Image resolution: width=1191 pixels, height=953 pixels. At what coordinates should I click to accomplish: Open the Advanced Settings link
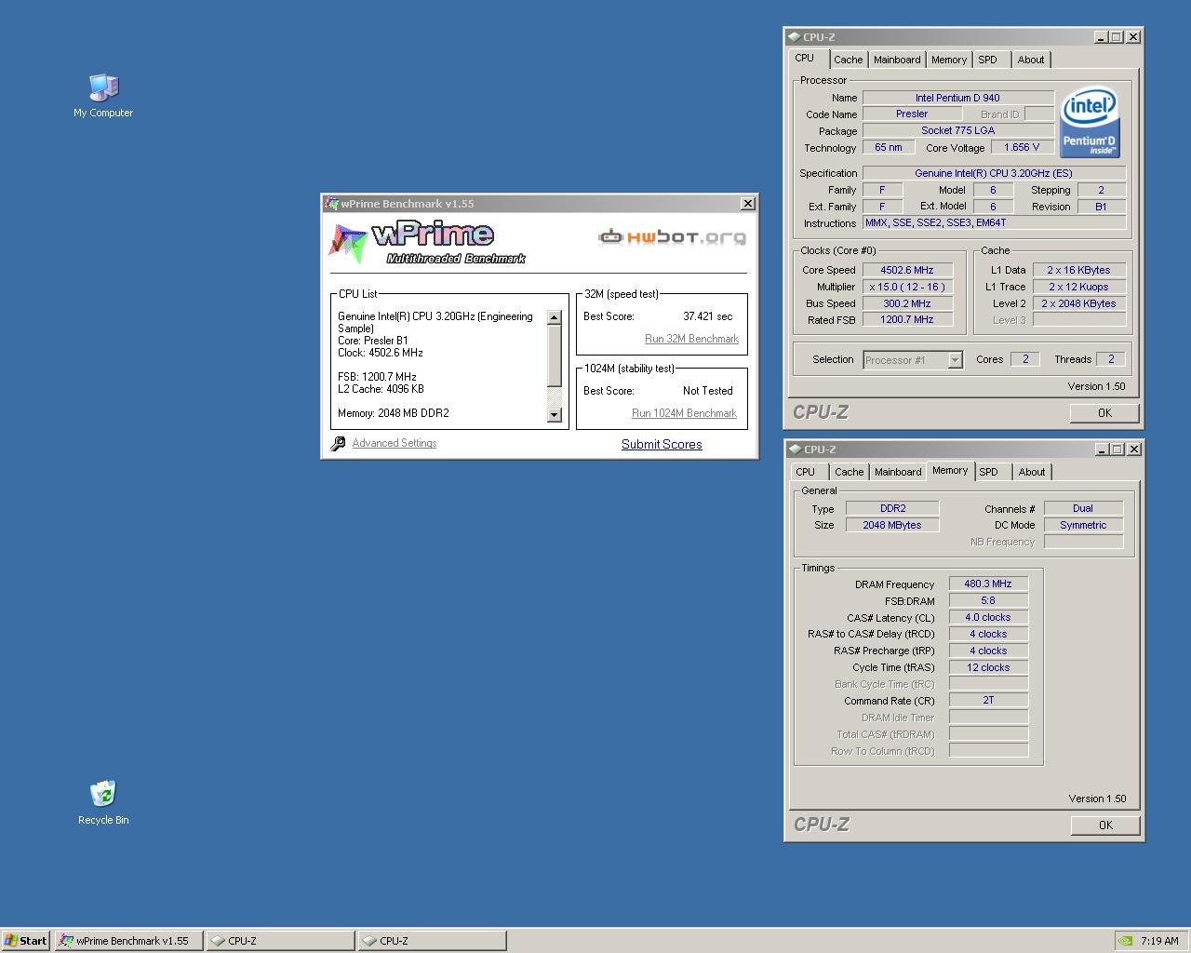click(395, 443)
